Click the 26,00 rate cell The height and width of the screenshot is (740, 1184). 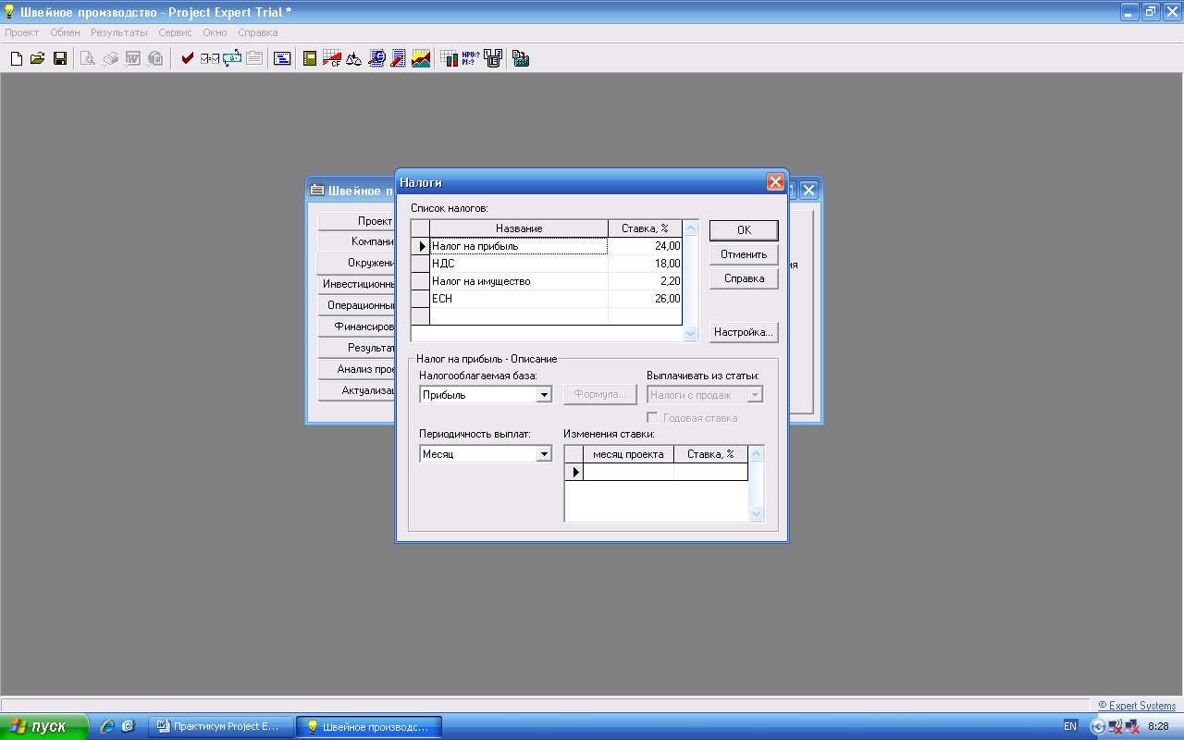pyautogui.click(x=645, y=299)
